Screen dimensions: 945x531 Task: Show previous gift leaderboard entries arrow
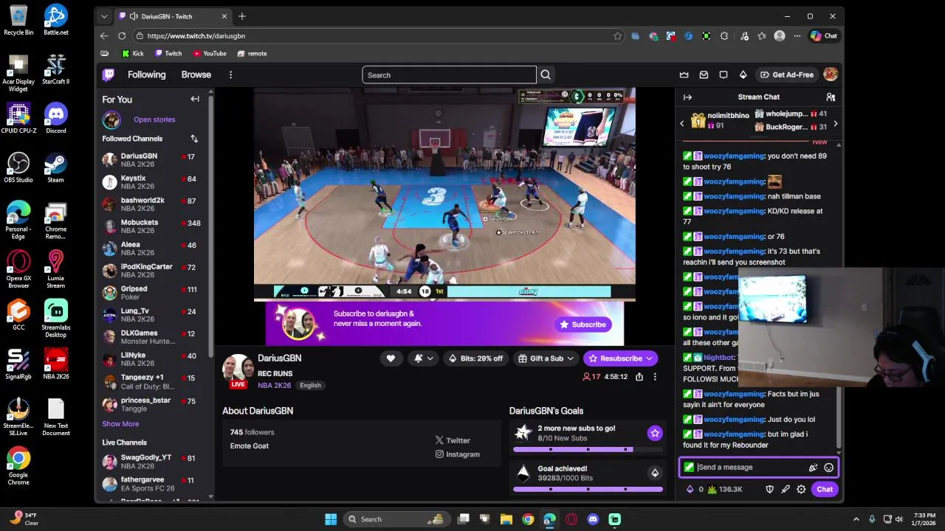coord(682,124)
